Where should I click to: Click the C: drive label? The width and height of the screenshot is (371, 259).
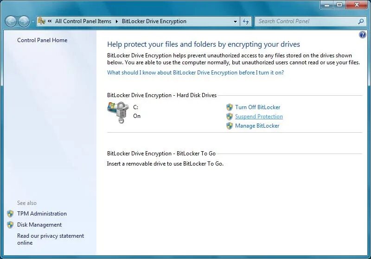point(135,107)
